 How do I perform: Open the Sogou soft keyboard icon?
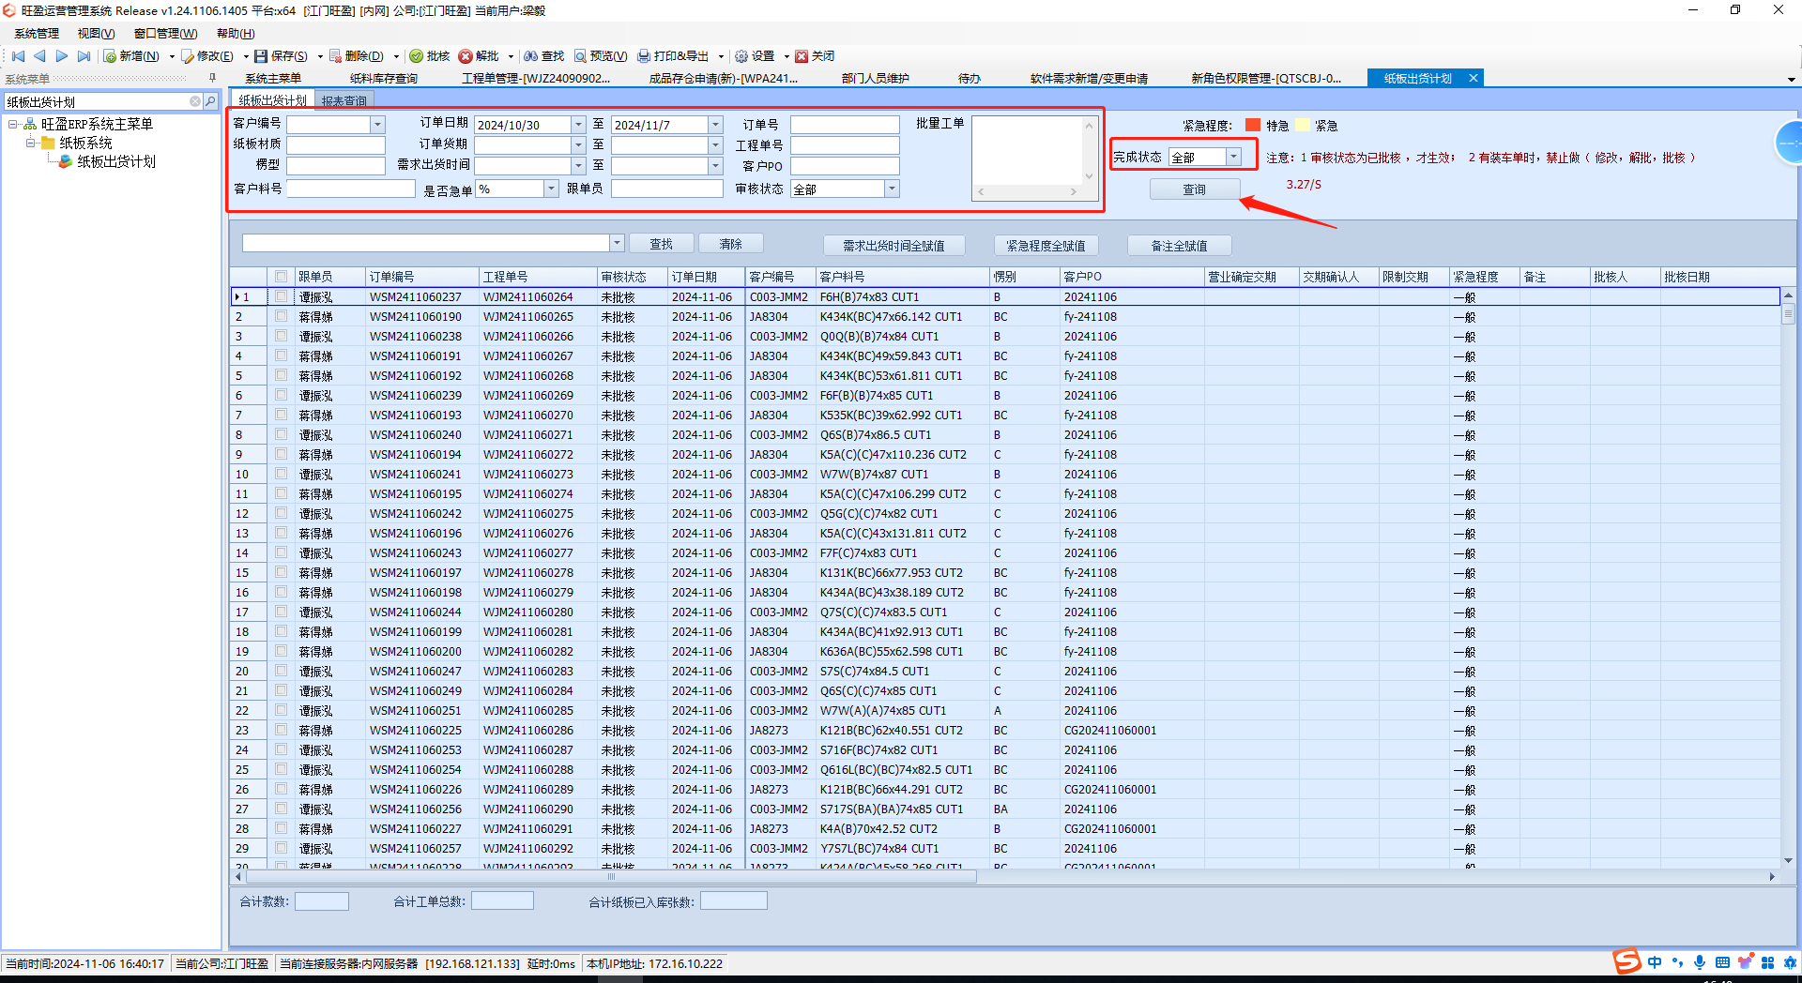(x=1722, y=962)
